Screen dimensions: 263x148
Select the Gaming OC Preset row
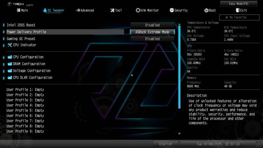point(65,39)
